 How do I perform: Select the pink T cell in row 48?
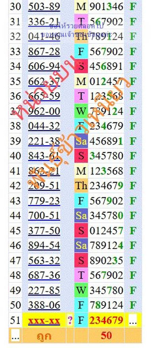(81, 275)
